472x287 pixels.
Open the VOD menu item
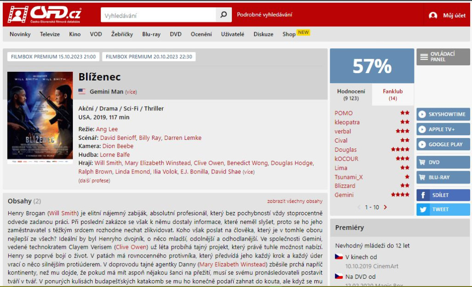(x=96, y=34)
